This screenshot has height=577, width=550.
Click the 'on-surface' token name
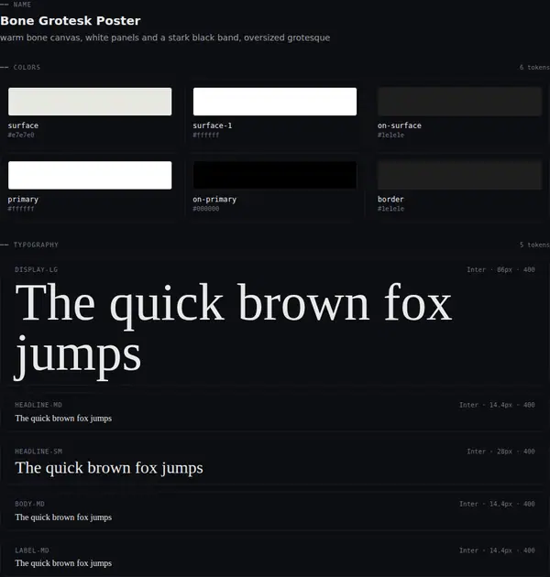(x=400, y=125)
